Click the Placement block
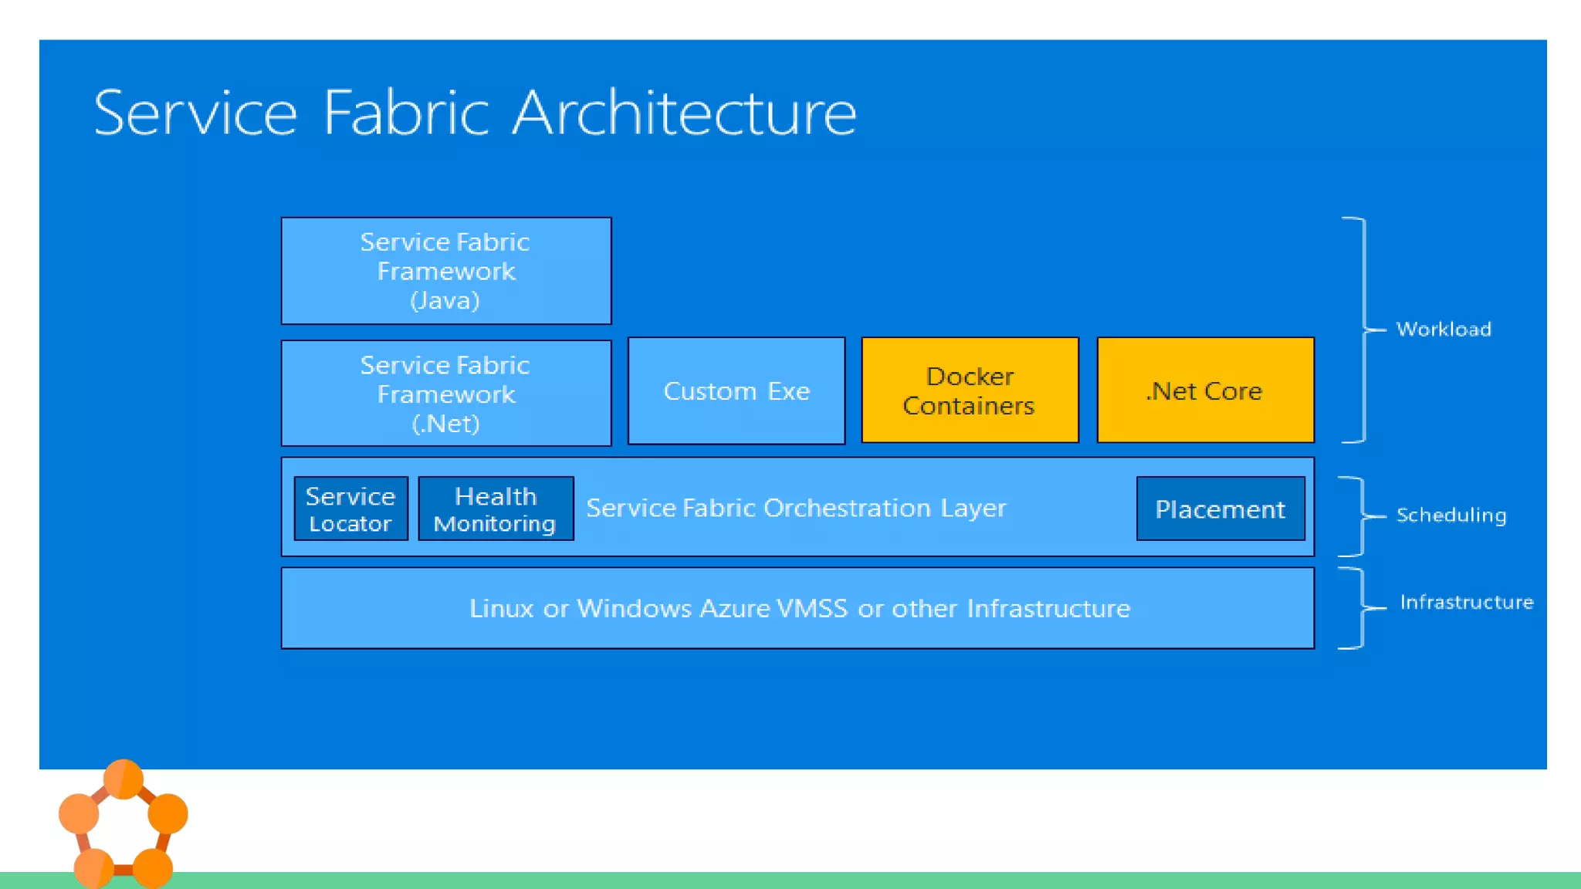 pos(1220,509)
